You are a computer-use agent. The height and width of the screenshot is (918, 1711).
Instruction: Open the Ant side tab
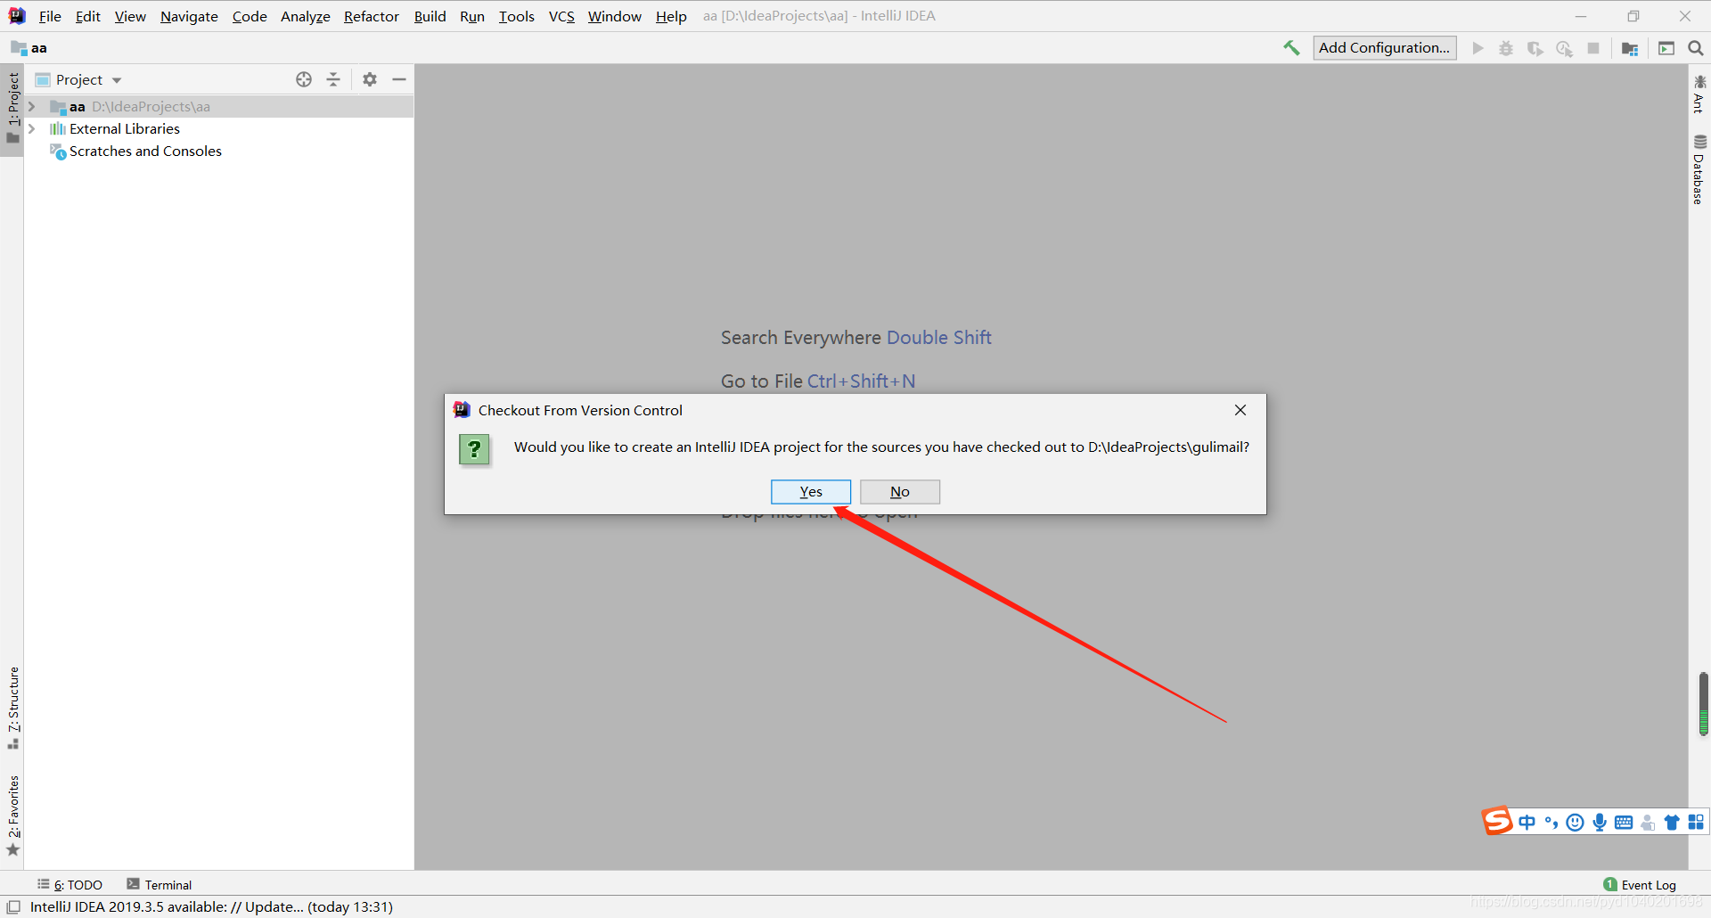pyautogui.click(x=1699, y=94)
